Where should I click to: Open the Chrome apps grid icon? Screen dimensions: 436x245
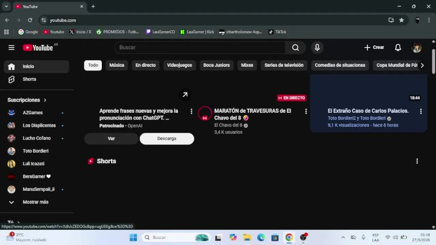(6, 32)
